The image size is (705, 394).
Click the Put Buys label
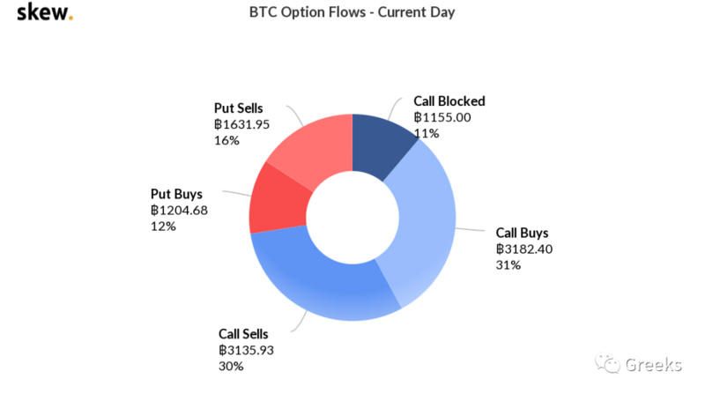[x=177, y=194]
